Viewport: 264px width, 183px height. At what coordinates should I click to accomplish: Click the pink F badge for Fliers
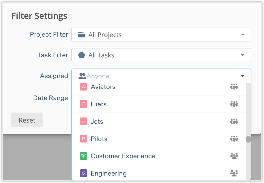[x=83, y=104]
